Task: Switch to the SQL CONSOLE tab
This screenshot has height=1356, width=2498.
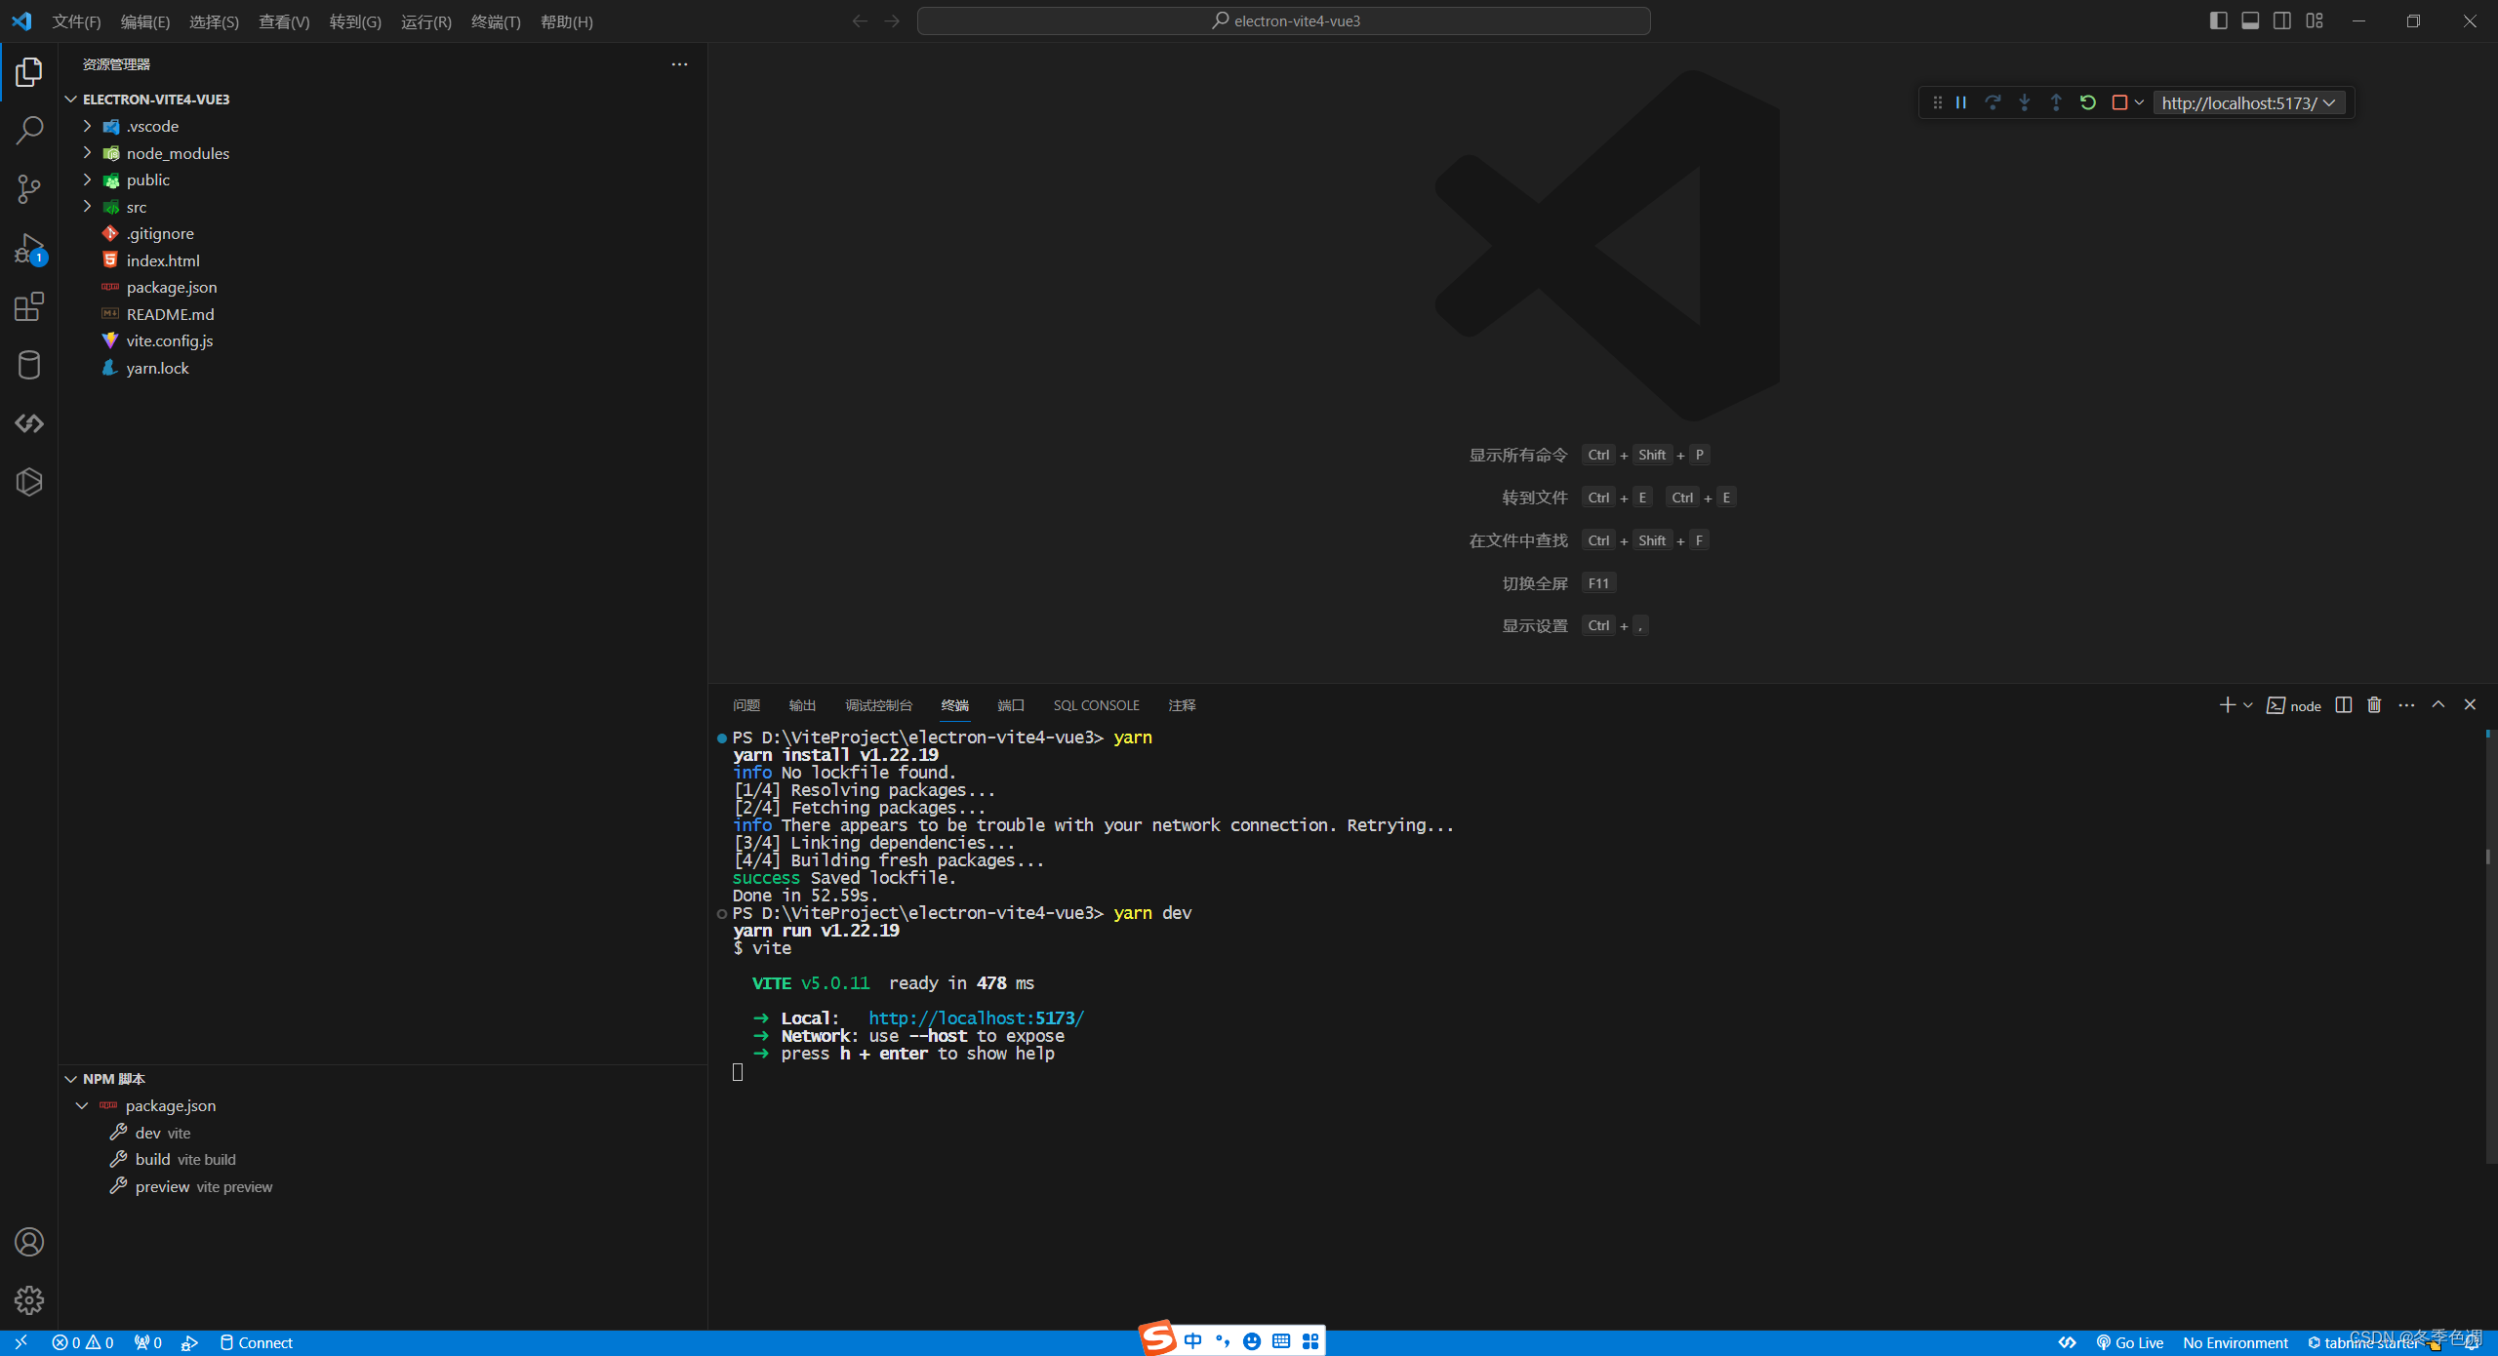Action: point(1095,704)
